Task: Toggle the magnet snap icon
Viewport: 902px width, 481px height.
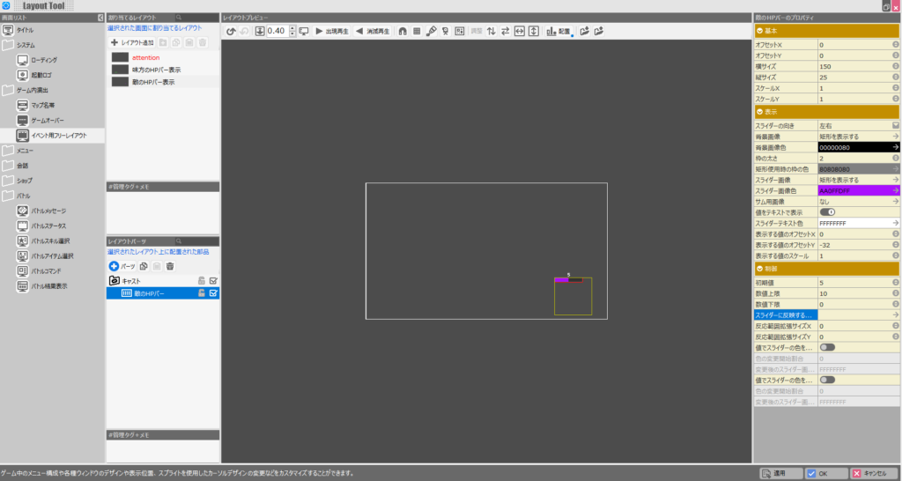Action: click(x=403, y=31)
